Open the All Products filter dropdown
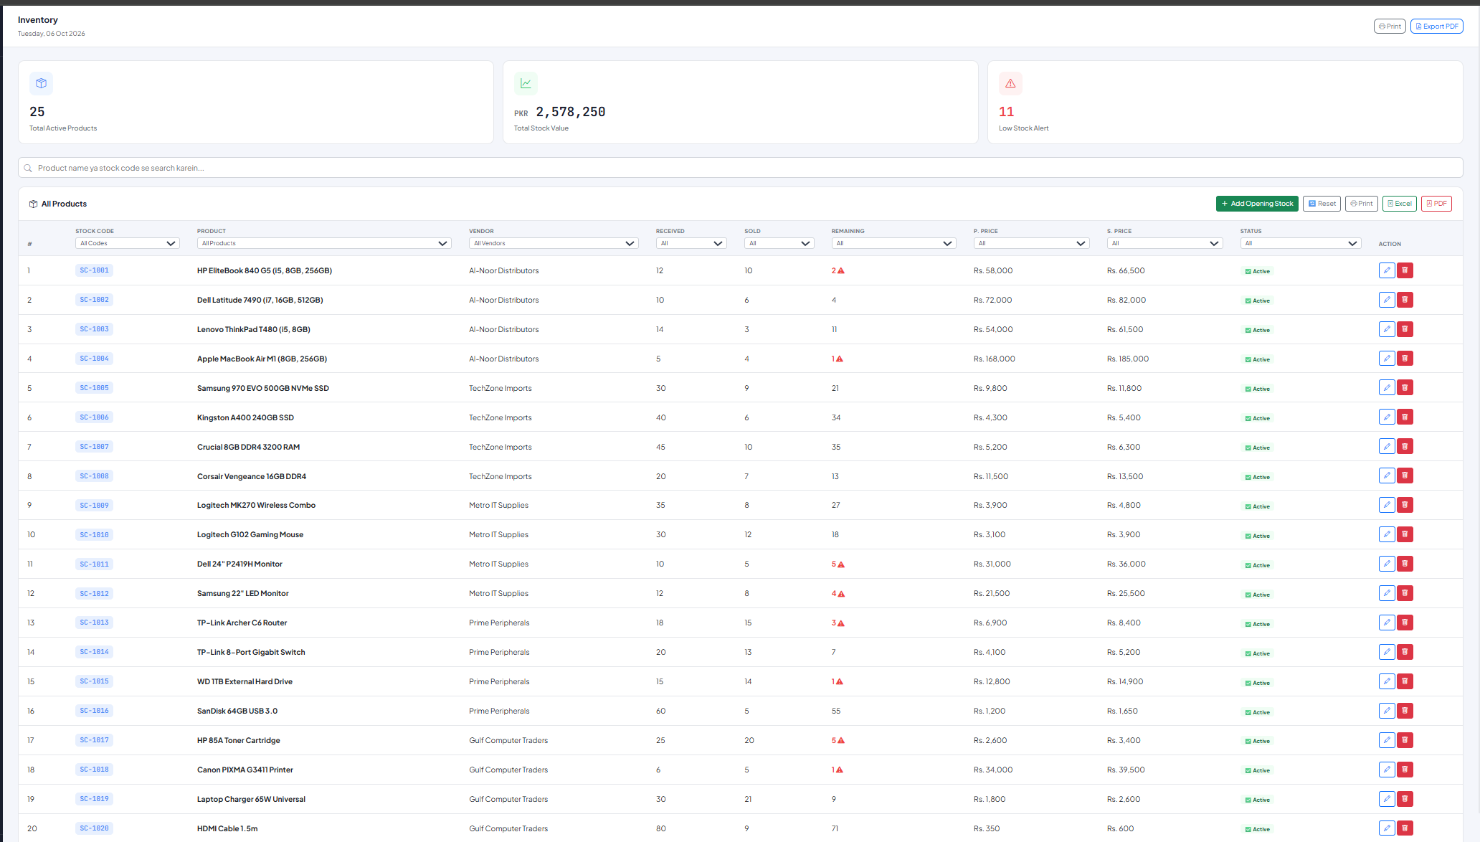1480x842 pixels. click(x=324, y=243)
